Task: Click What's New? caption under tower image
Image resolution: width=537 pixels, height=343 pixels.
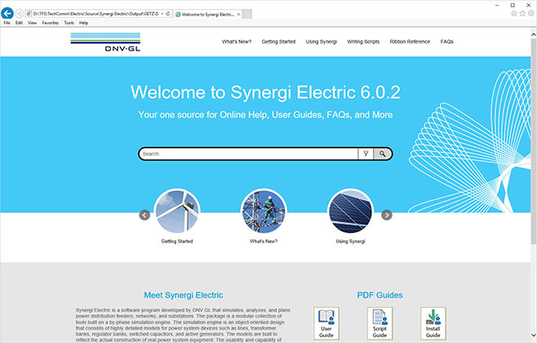Action: pyautogui.click(x=264, y=241)
